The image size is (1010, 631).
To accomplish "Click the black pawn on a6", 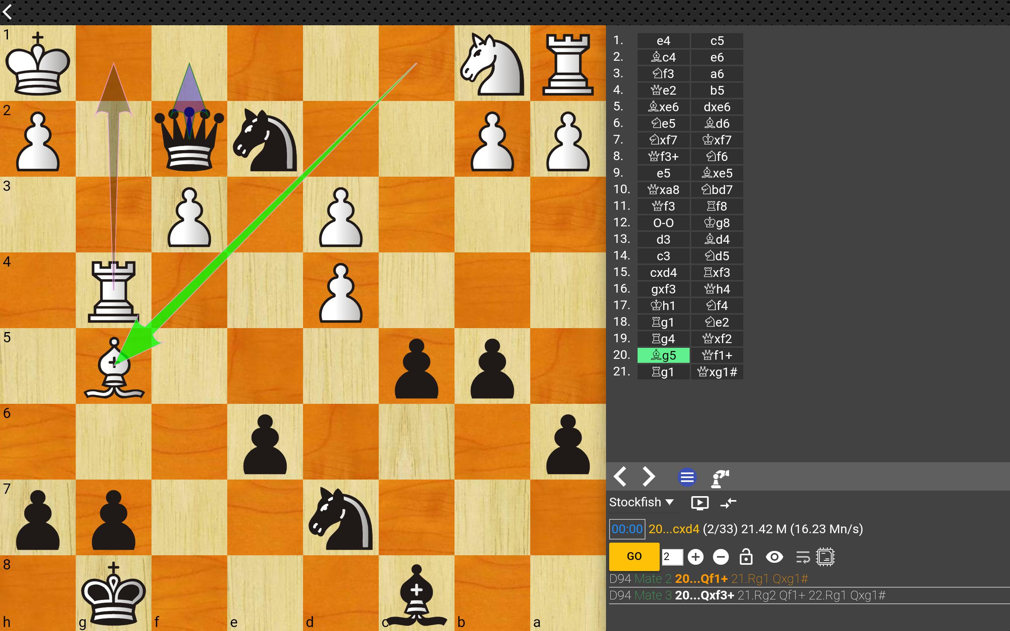I will click(x=568, y=444).
